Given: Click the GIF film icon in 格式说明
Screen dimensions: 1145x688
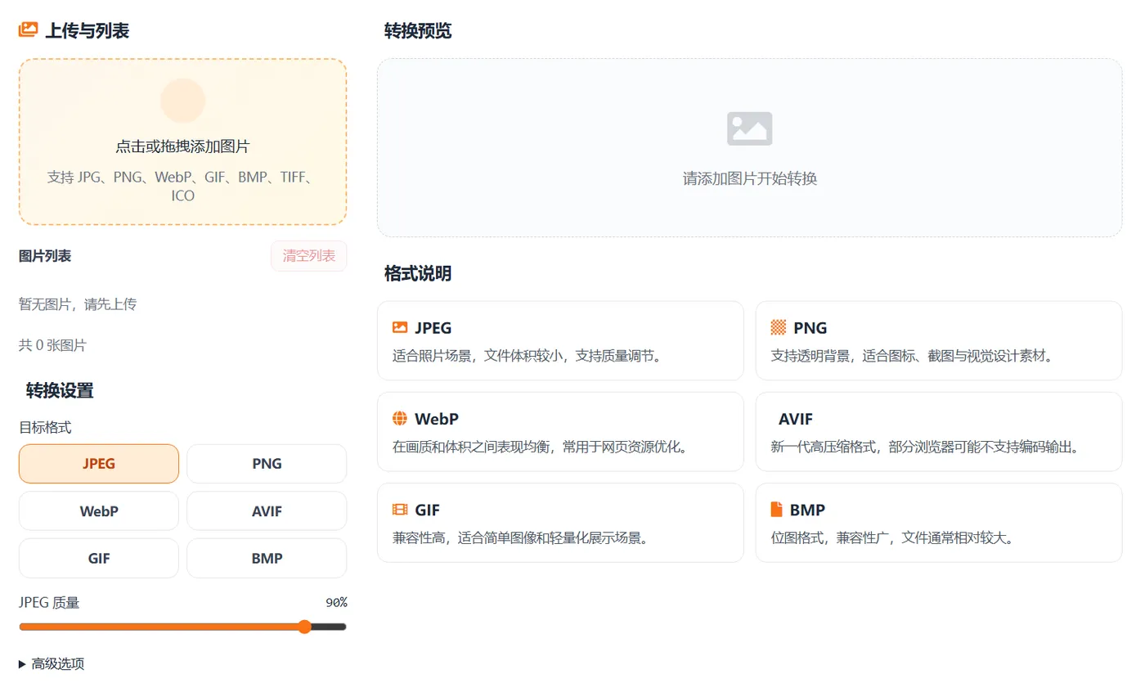Looking at the screenshot, I should pos(400,509).
